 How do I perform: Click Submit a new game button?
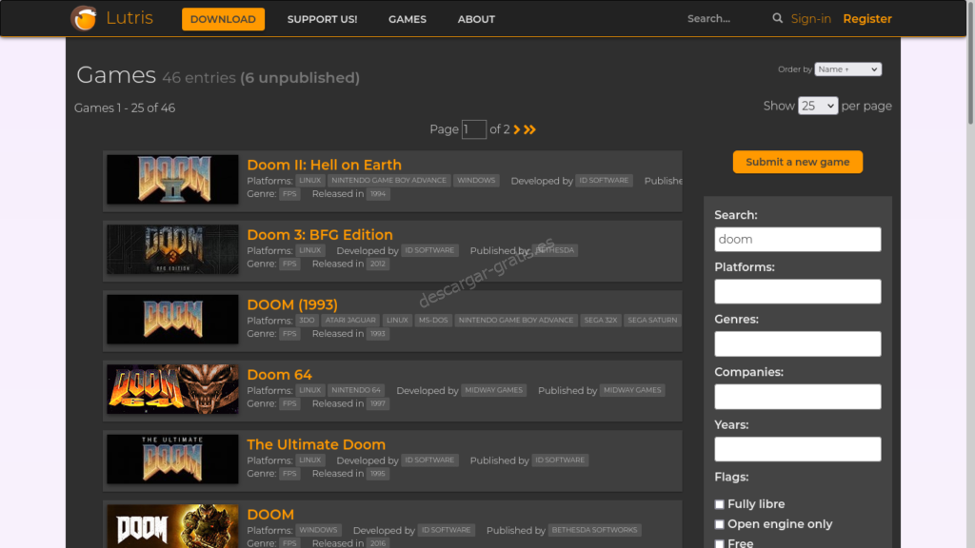pos(797,162)
